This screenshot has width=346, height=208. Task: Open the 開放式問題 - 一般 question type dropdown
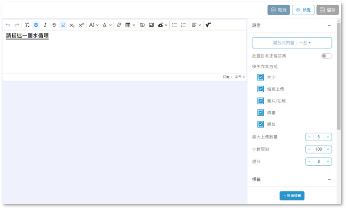coord(292,43)
